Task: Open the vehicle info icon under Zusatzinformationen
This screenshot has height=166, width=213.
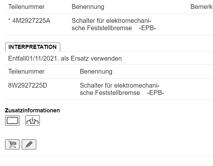Action: point(33,121)
